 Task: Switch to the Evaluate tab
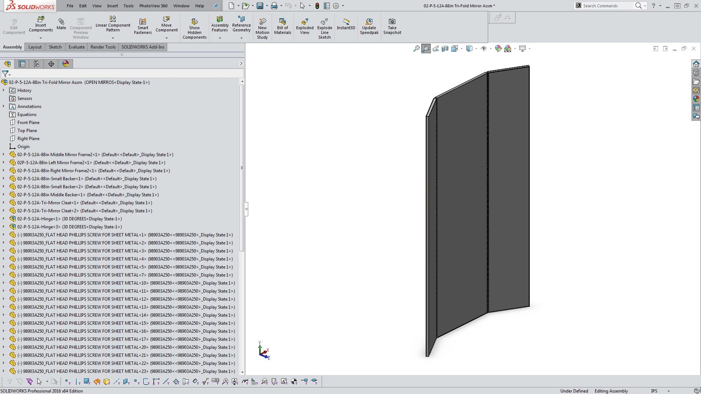pyautogui.click(x=77, y=47)
